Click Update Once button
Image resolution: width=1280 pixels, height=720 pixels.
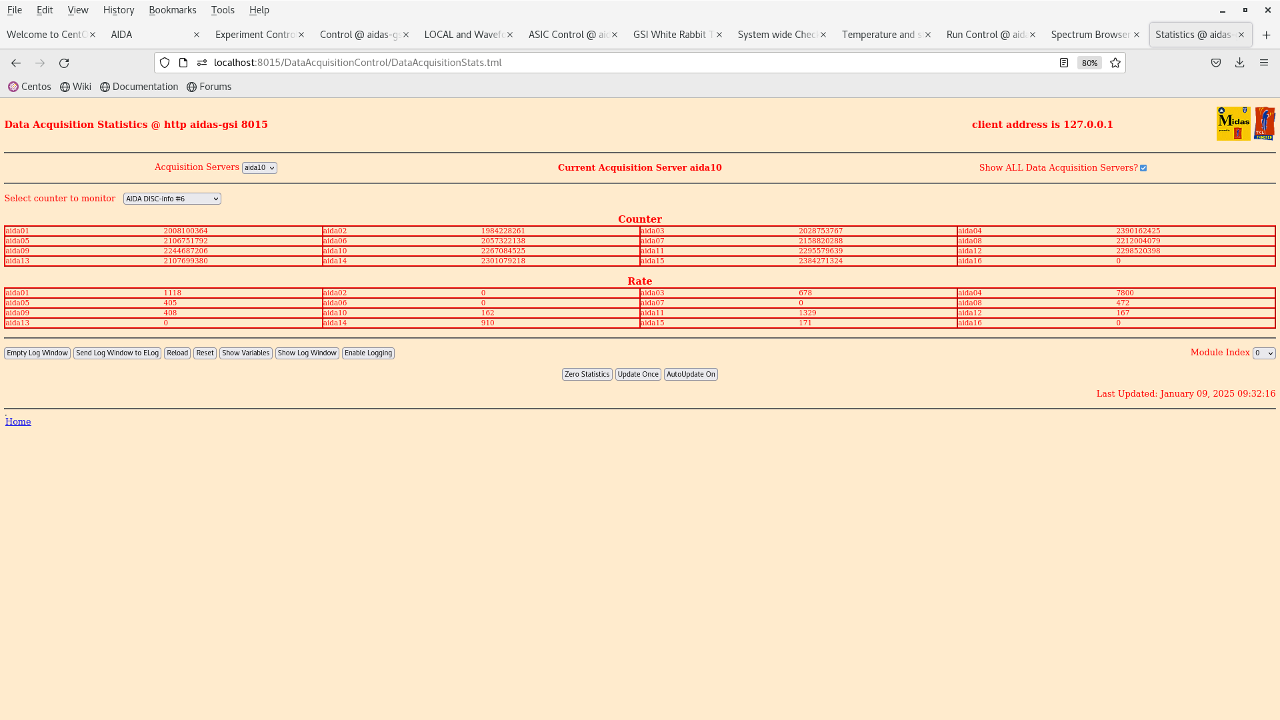point(638,373)
